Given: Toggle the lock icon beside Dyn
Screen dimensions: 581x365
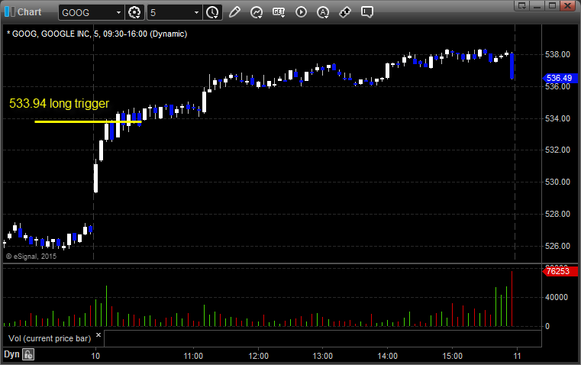Looking at the screenshot, I should pos(28,354).
